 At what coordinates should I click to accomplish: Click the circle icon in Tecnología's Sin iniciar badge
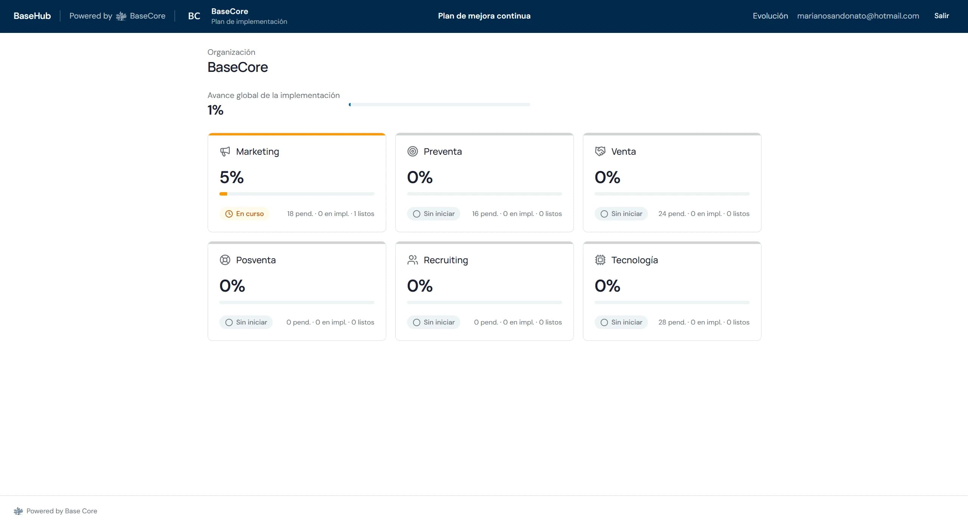pos(604,323)
